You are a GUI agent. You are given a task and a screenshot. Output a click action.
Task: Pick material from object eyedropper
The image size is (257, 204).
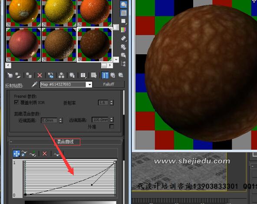pos(34,84)
